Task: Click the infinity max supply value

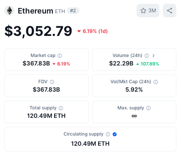Action: tap(134, 116)
